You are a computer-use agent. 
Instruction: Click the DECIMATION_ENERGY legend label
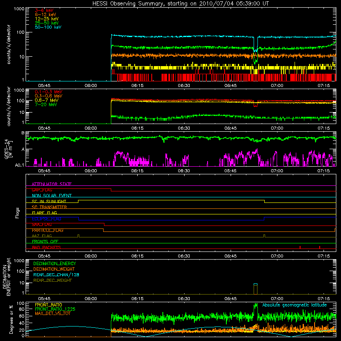pyautogui.click(x=55, y=263)
